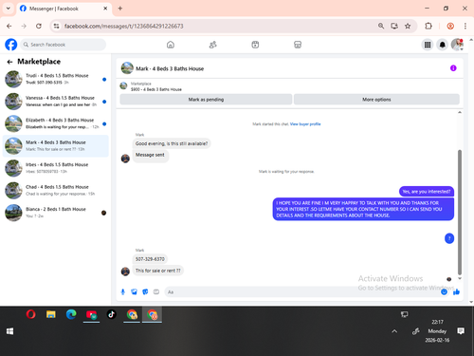The height and width of the screenshot is (356, 474).
Task: Go back from Marketplace chats list
Action: pyautogui.click(x=9, y=62)
